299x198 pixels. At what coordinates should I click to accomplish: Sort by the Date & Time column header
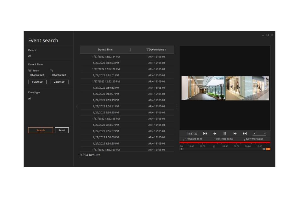coord(105,50)
